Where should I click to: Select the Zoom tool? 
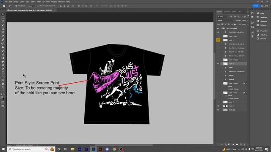(3, 87)
